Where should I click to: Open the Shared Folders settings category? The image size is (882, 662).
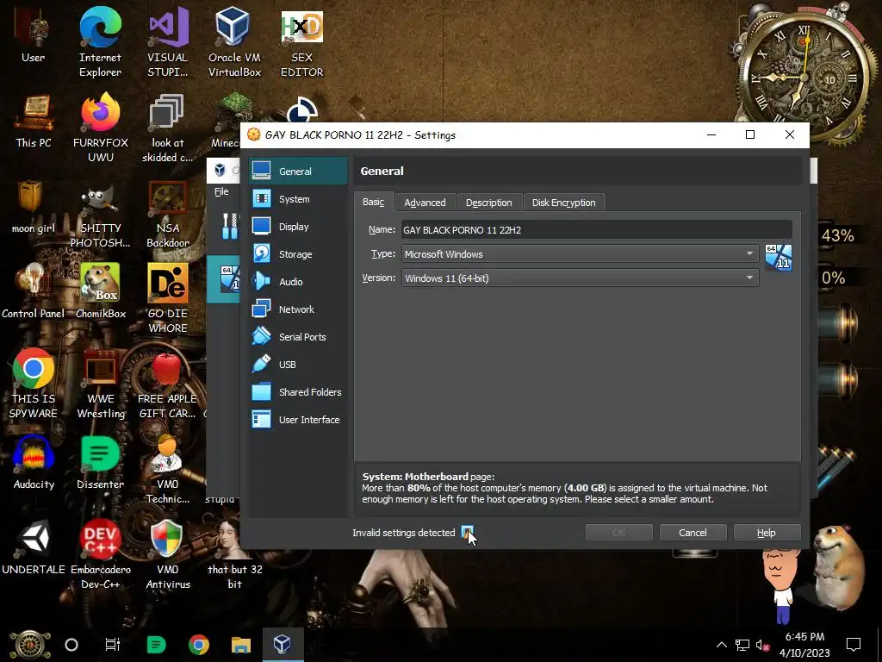point(298,392)
